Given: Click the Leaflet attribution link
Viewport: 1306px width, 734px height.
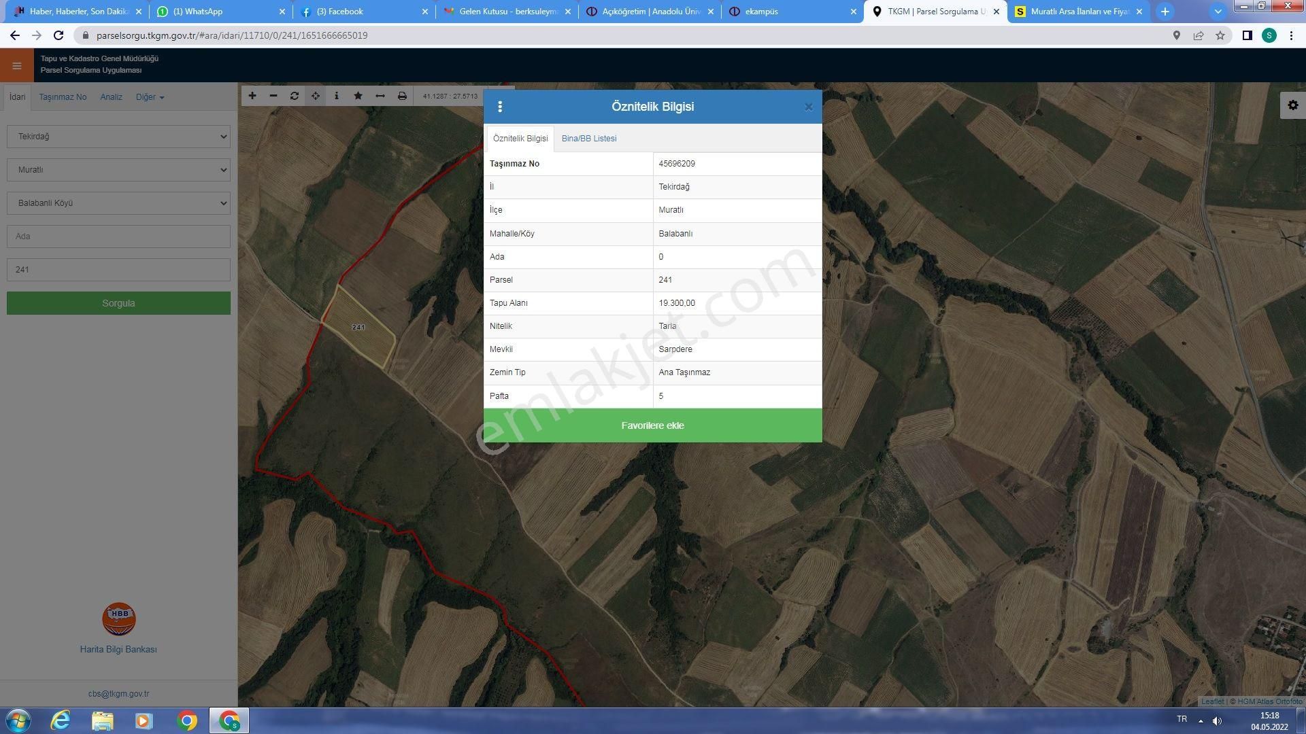Looking at the screenshot, I should pyautogui.click(x=1212, y=701).
